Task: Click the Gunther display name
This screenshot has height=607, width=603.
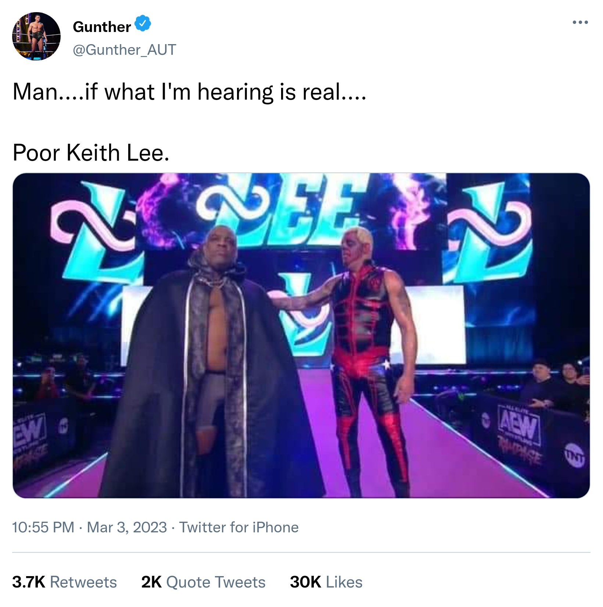Action: [x=102, y=27]
